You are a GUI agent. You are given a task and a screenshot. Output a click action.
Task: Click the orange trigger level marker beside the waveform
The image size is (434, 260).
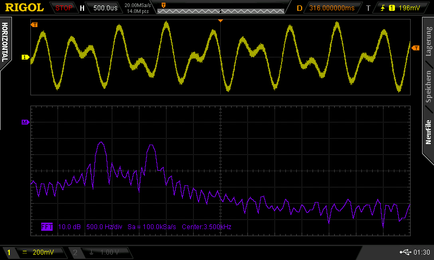coord(416,48)
